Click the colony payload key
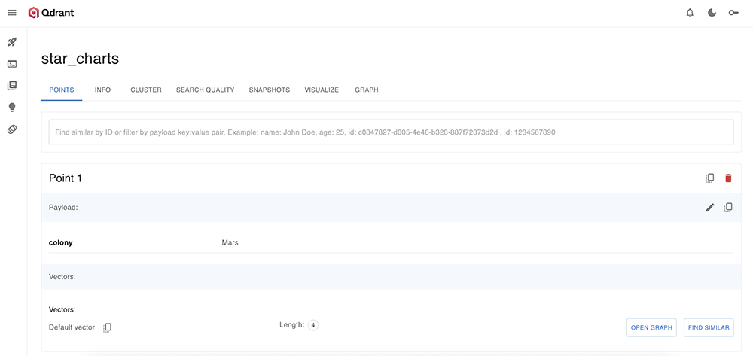Viewport: 753px width, 356px height. coord(60,242)
